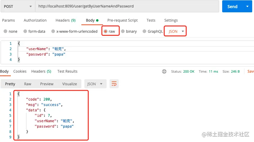Select the form-data radio button
The height and width of the screenshot is (142, 254).
tap(25, 31)
